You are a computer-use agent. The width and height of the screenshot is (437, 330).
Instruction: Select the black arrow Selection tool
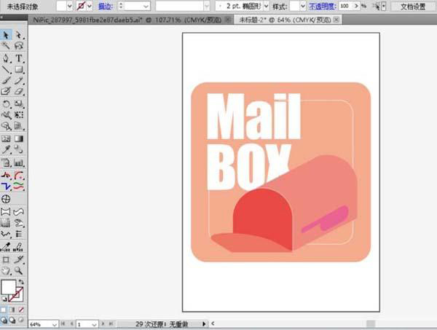6,35
